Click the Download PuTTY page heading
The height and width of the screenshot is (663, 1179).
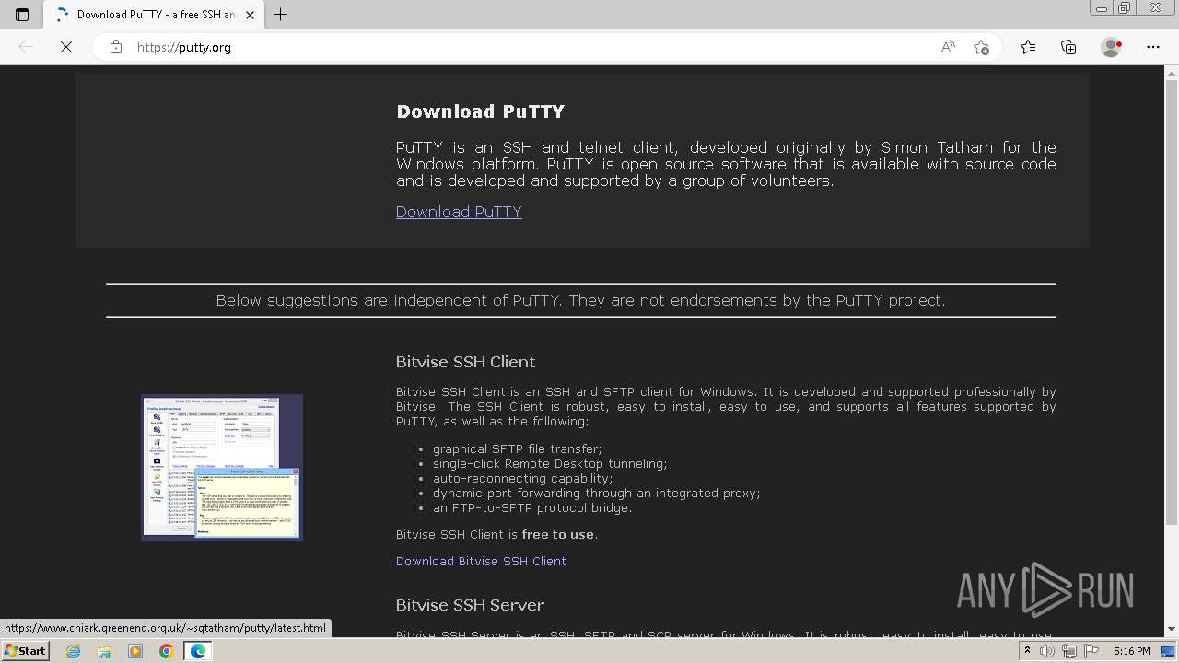pos(480,111)
